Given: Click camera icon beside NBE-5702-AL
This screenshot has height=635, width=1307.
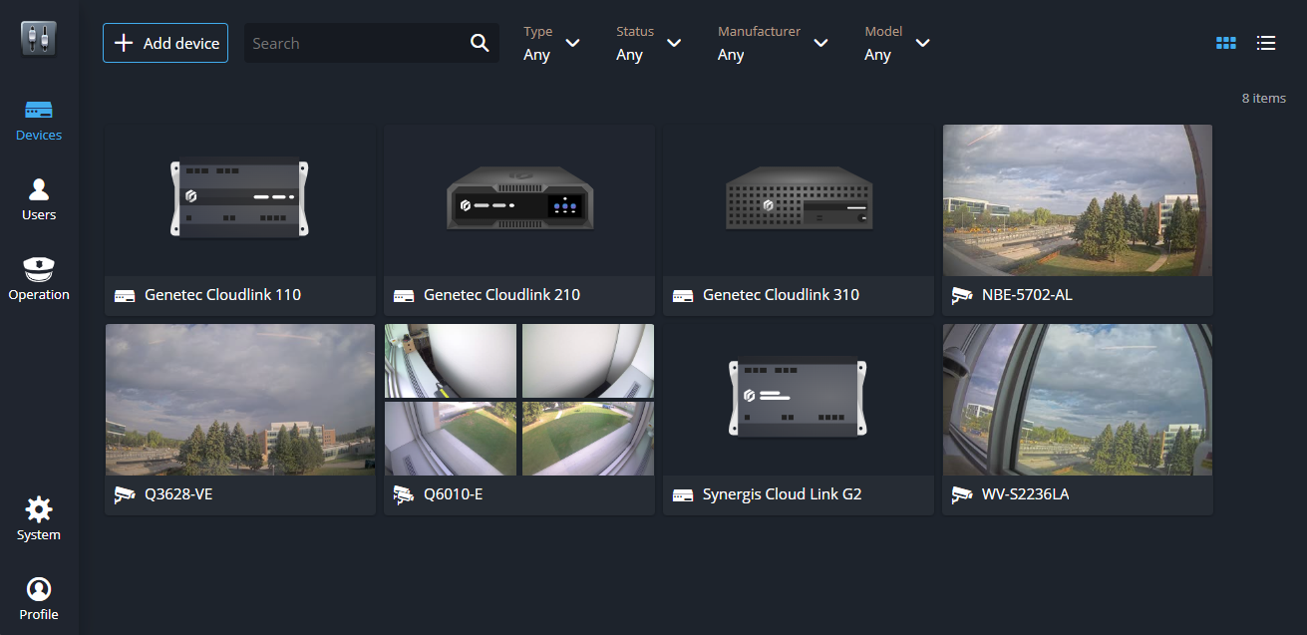Looking at the screenshot, I should [x=962, y=295].
